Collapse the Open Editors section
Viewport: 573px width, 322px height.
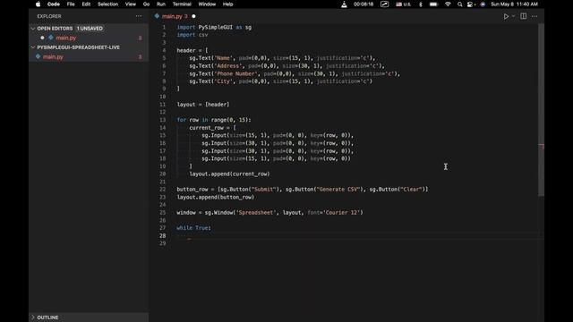(x=33, y=29)
